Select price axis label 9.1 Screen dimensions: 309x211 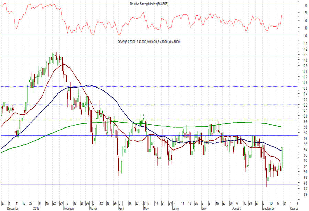(306, 166)
